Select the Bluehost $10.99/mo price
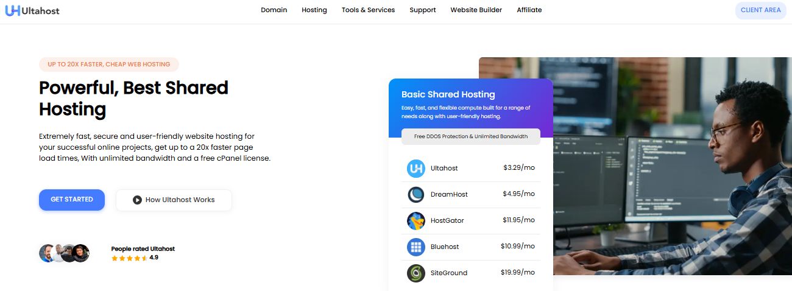This screenshot has width=792, height=291. point(518,246)
